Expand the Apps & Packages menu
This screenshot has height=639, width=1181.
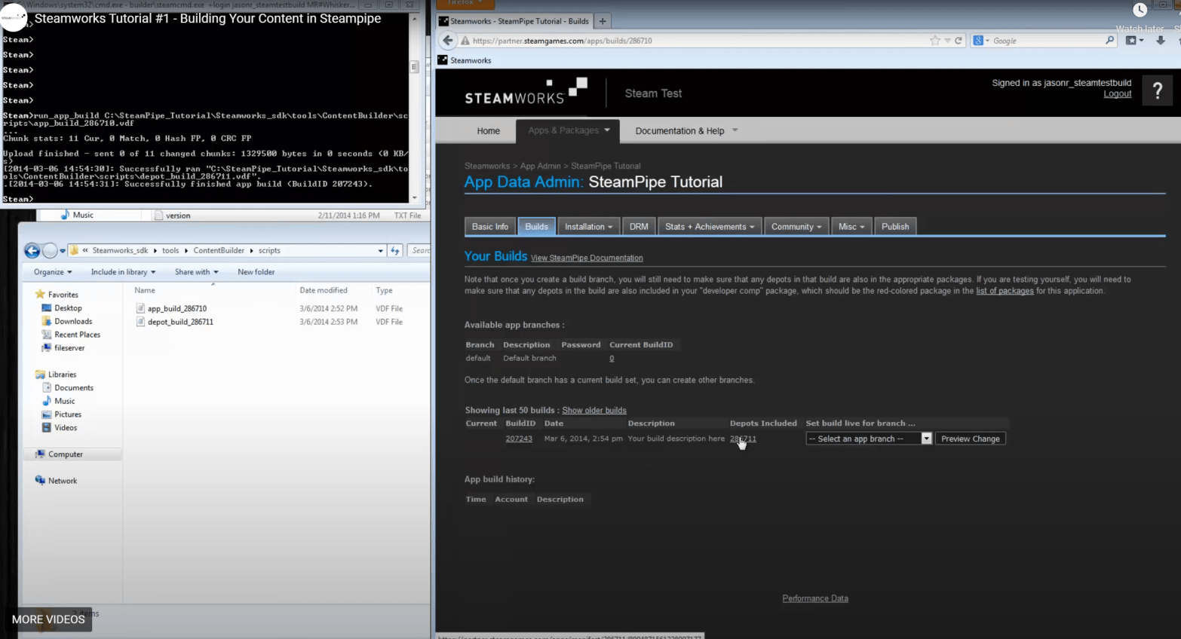tap(568, 130)
